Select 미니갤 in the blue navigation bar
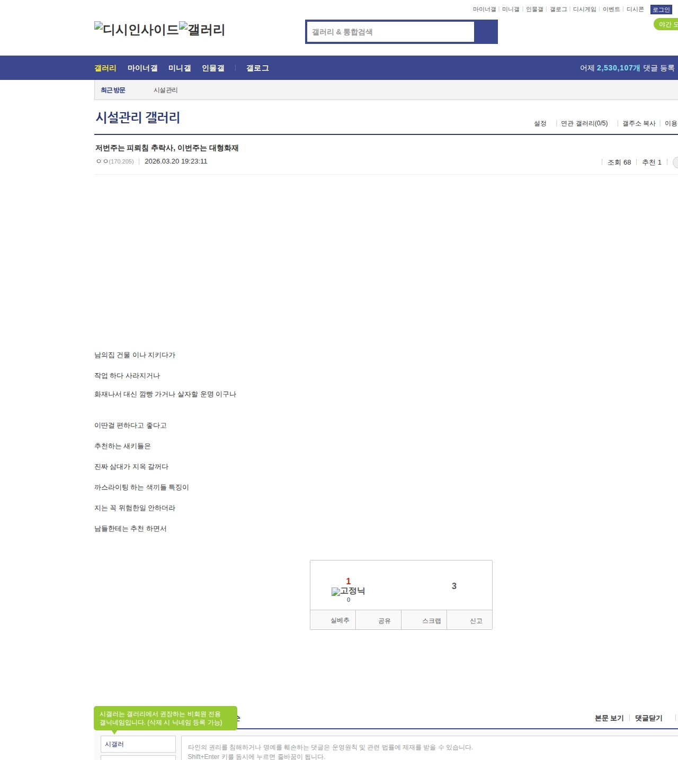The image size is (678, 760). coord(180,68)
